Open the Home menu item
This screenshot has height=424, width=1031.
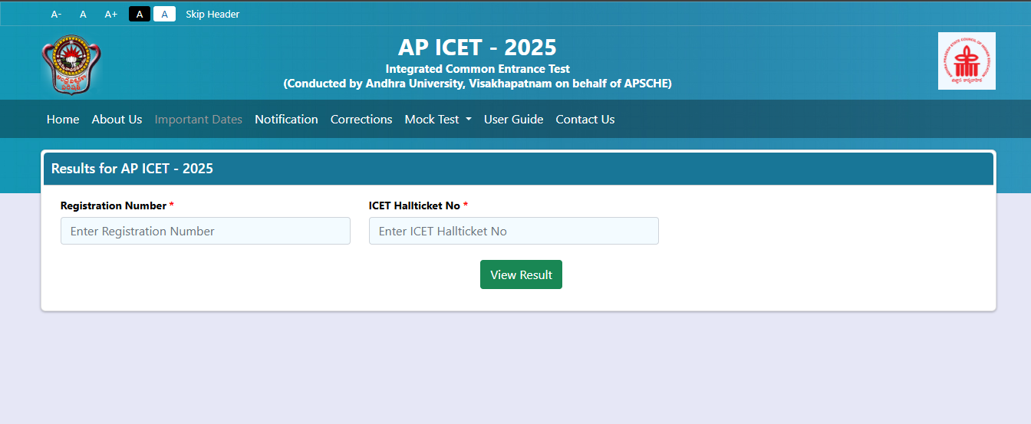(x=63, y=119)
